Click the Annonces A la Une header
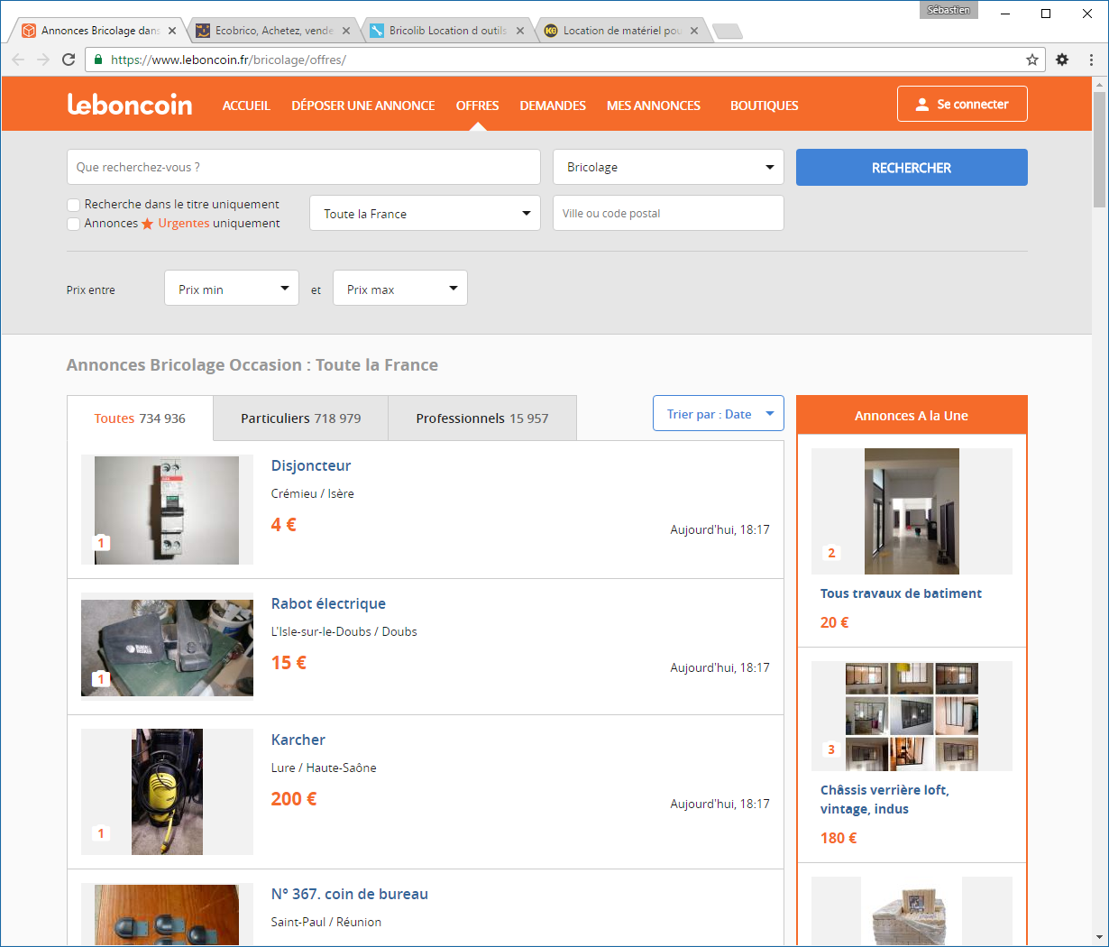Image resolution: width=1109 pixels, height=947 pixels. click(912, 415)
